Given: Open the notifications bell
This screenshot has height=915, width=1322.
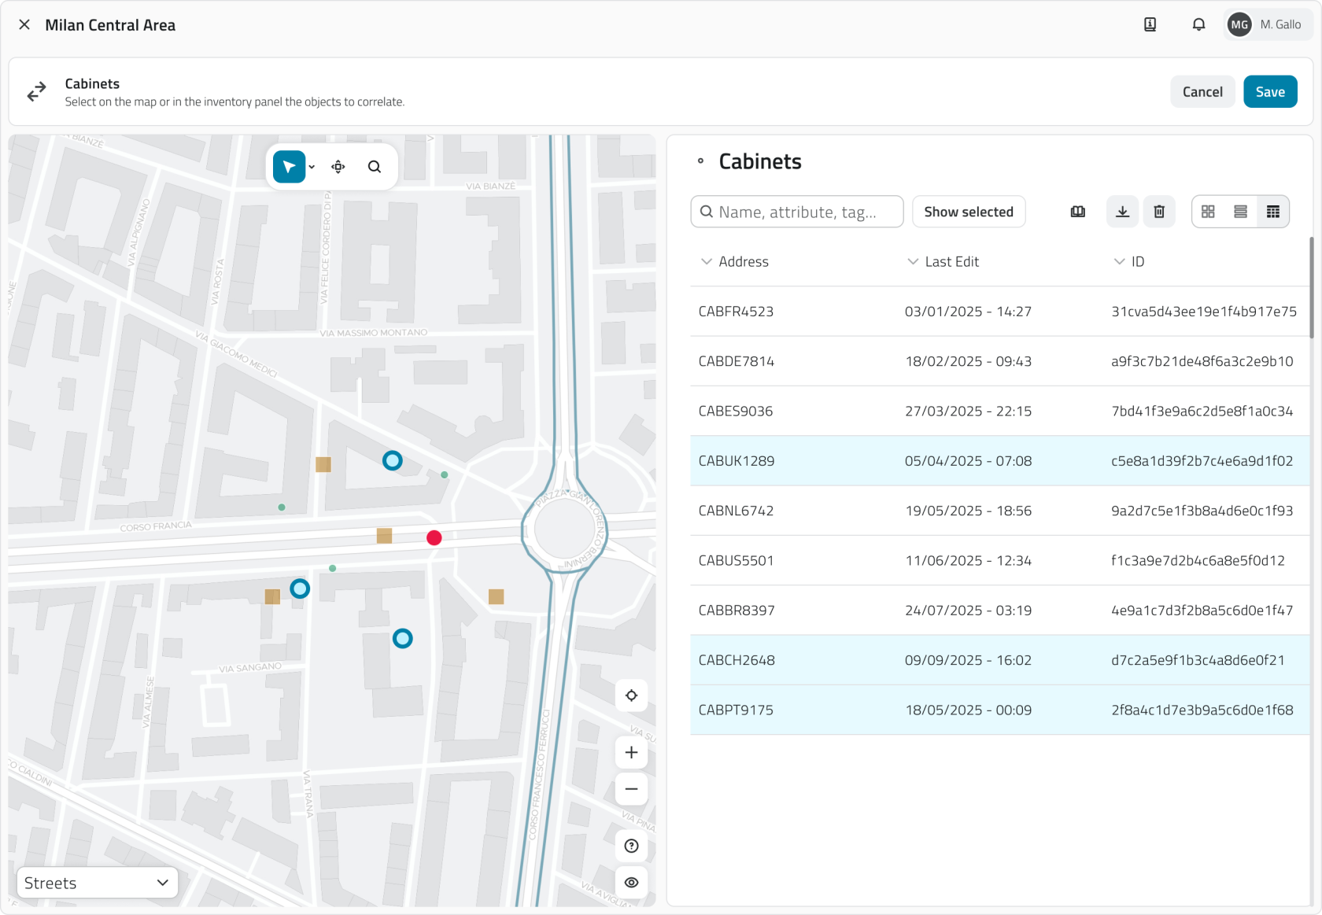Looking at the screenshot, I should pyautogui.click(x=1198, y=25).
